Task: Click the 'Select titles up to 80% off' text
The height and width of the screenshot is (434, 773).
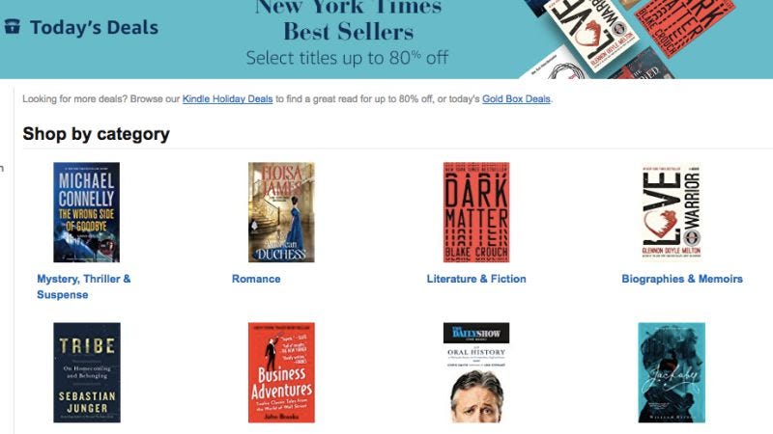Action: [348, 58]
